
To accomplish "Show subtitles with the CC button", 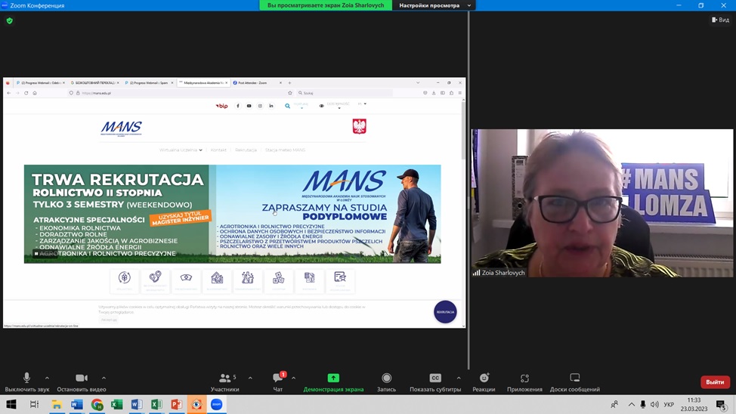I will 435,382.
